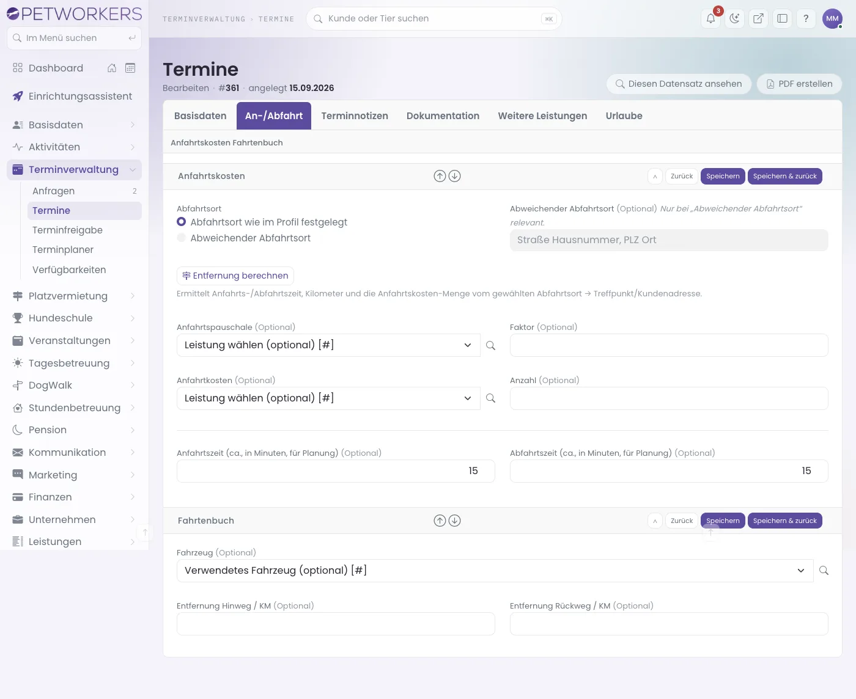Open Anfahrtspauschale Leistung dropdown

[x=328, y=345]
